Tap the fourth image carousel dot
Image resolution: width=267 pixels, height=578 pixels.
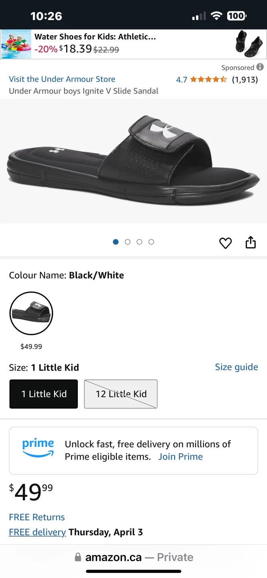[x=151, y=242]
